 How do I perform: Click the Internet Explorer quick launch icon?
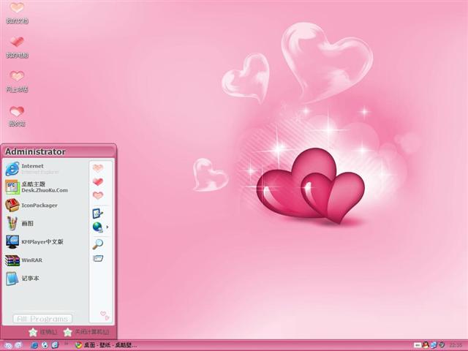point(34,345)
